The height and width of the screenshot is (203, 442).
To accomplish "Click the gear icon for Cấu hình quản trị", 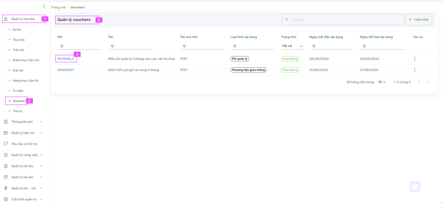I will [x=6, y=199].
